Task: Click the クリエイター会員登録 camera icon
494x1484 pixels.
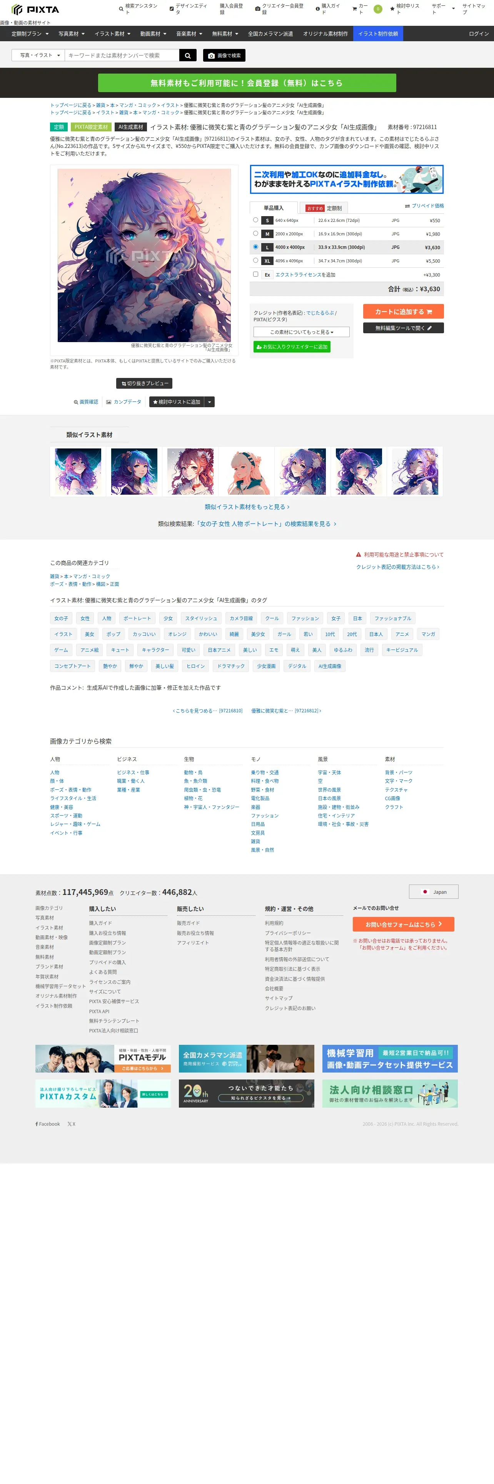Action: [x=258, y=8]
